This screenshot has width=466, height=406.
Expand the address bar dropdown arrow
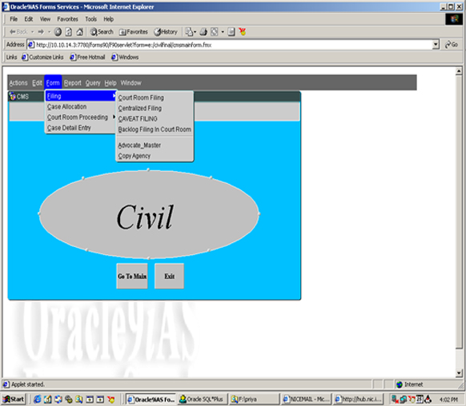pos(436,45)
